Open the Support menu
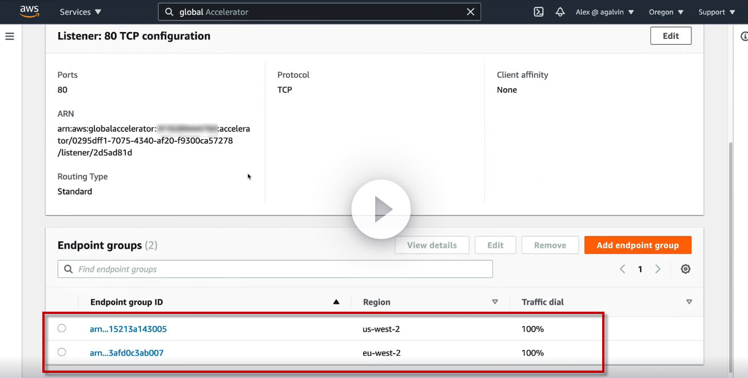Image resolution: width=748 pixels, height=378 pixels. [716, 12]
